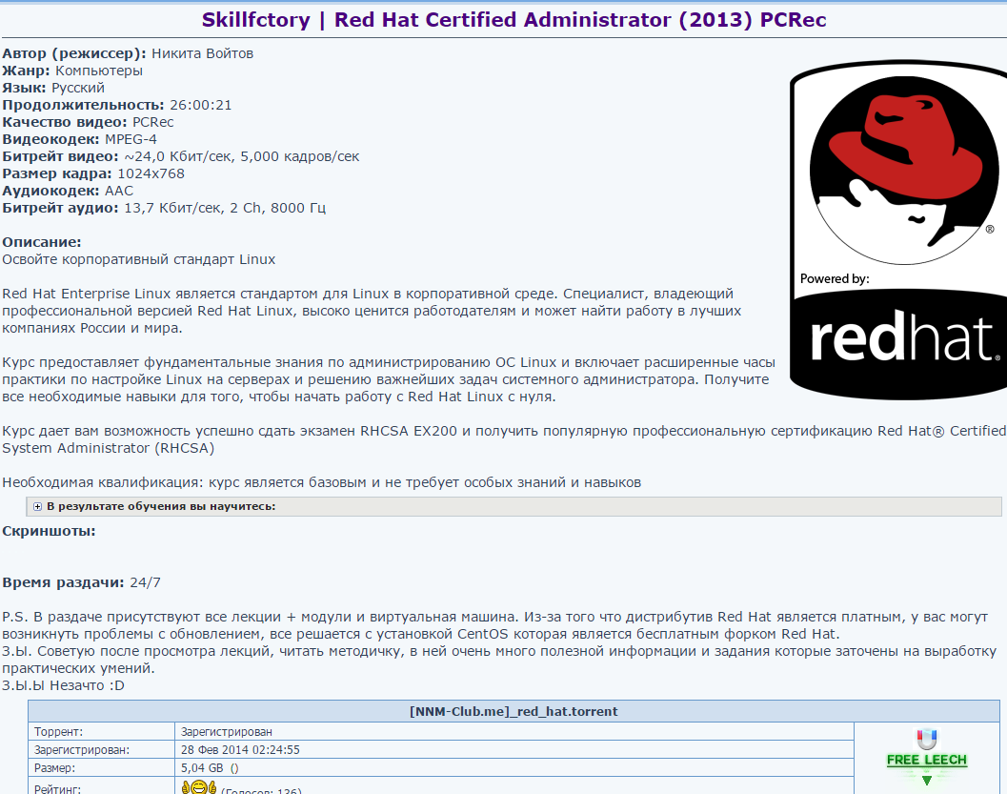Click the registered date '28 Фев 2014 02:24:55'
The height and width of the screenshot is (794, 1007).
[x=240, y=749]
